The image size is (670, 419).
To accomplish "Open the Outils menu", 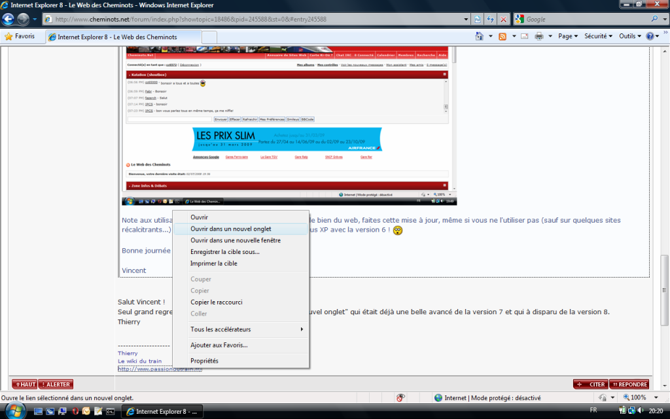I will click(x=630, y=37).
